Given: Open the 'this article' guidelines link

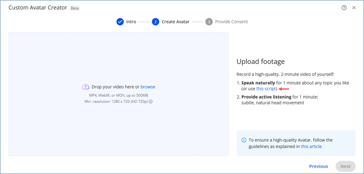Looking at the screenshot, I should [x=312, y=146].
